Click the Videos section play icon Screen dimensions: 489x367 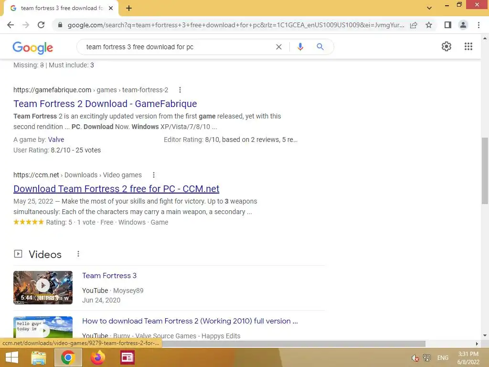(x=18, y=254)
